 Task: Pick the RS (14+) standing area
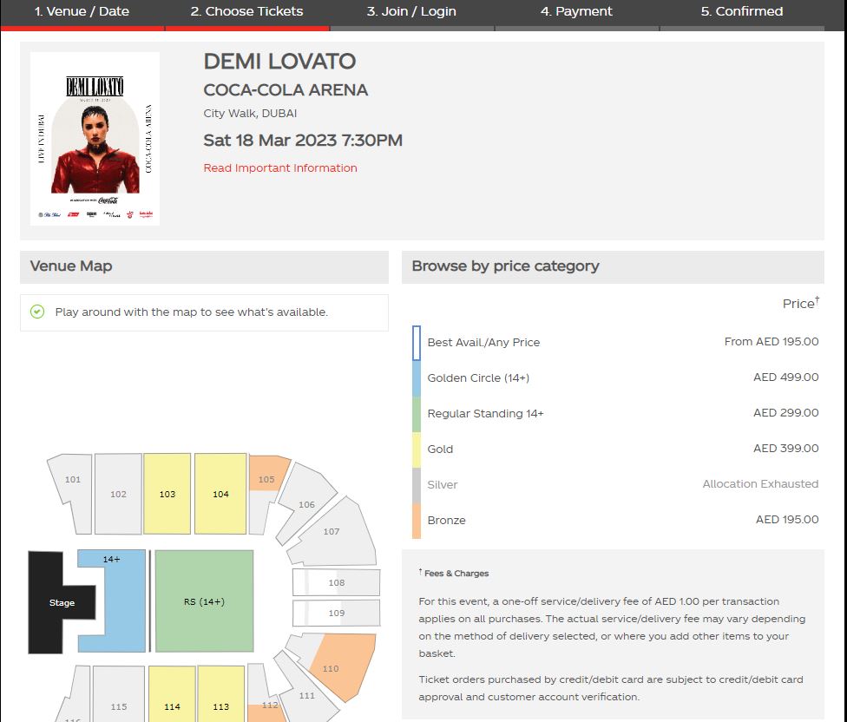click(204, 601)
